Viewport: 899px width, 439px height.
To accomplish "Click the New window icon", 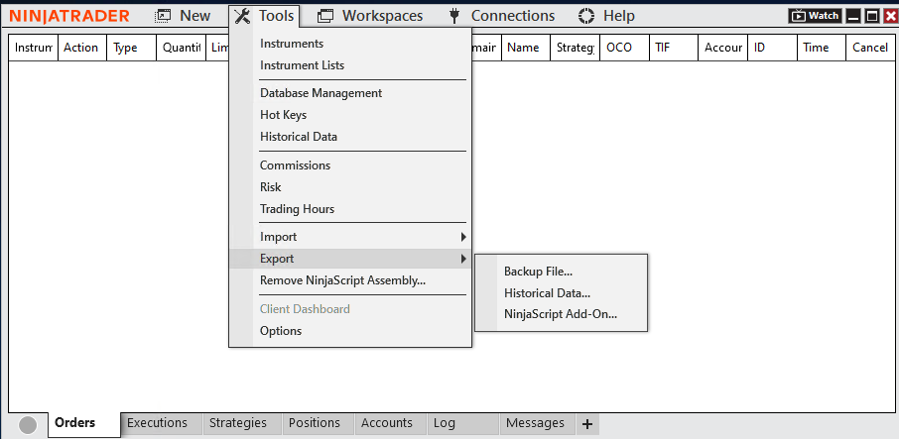I will (164, 16).
